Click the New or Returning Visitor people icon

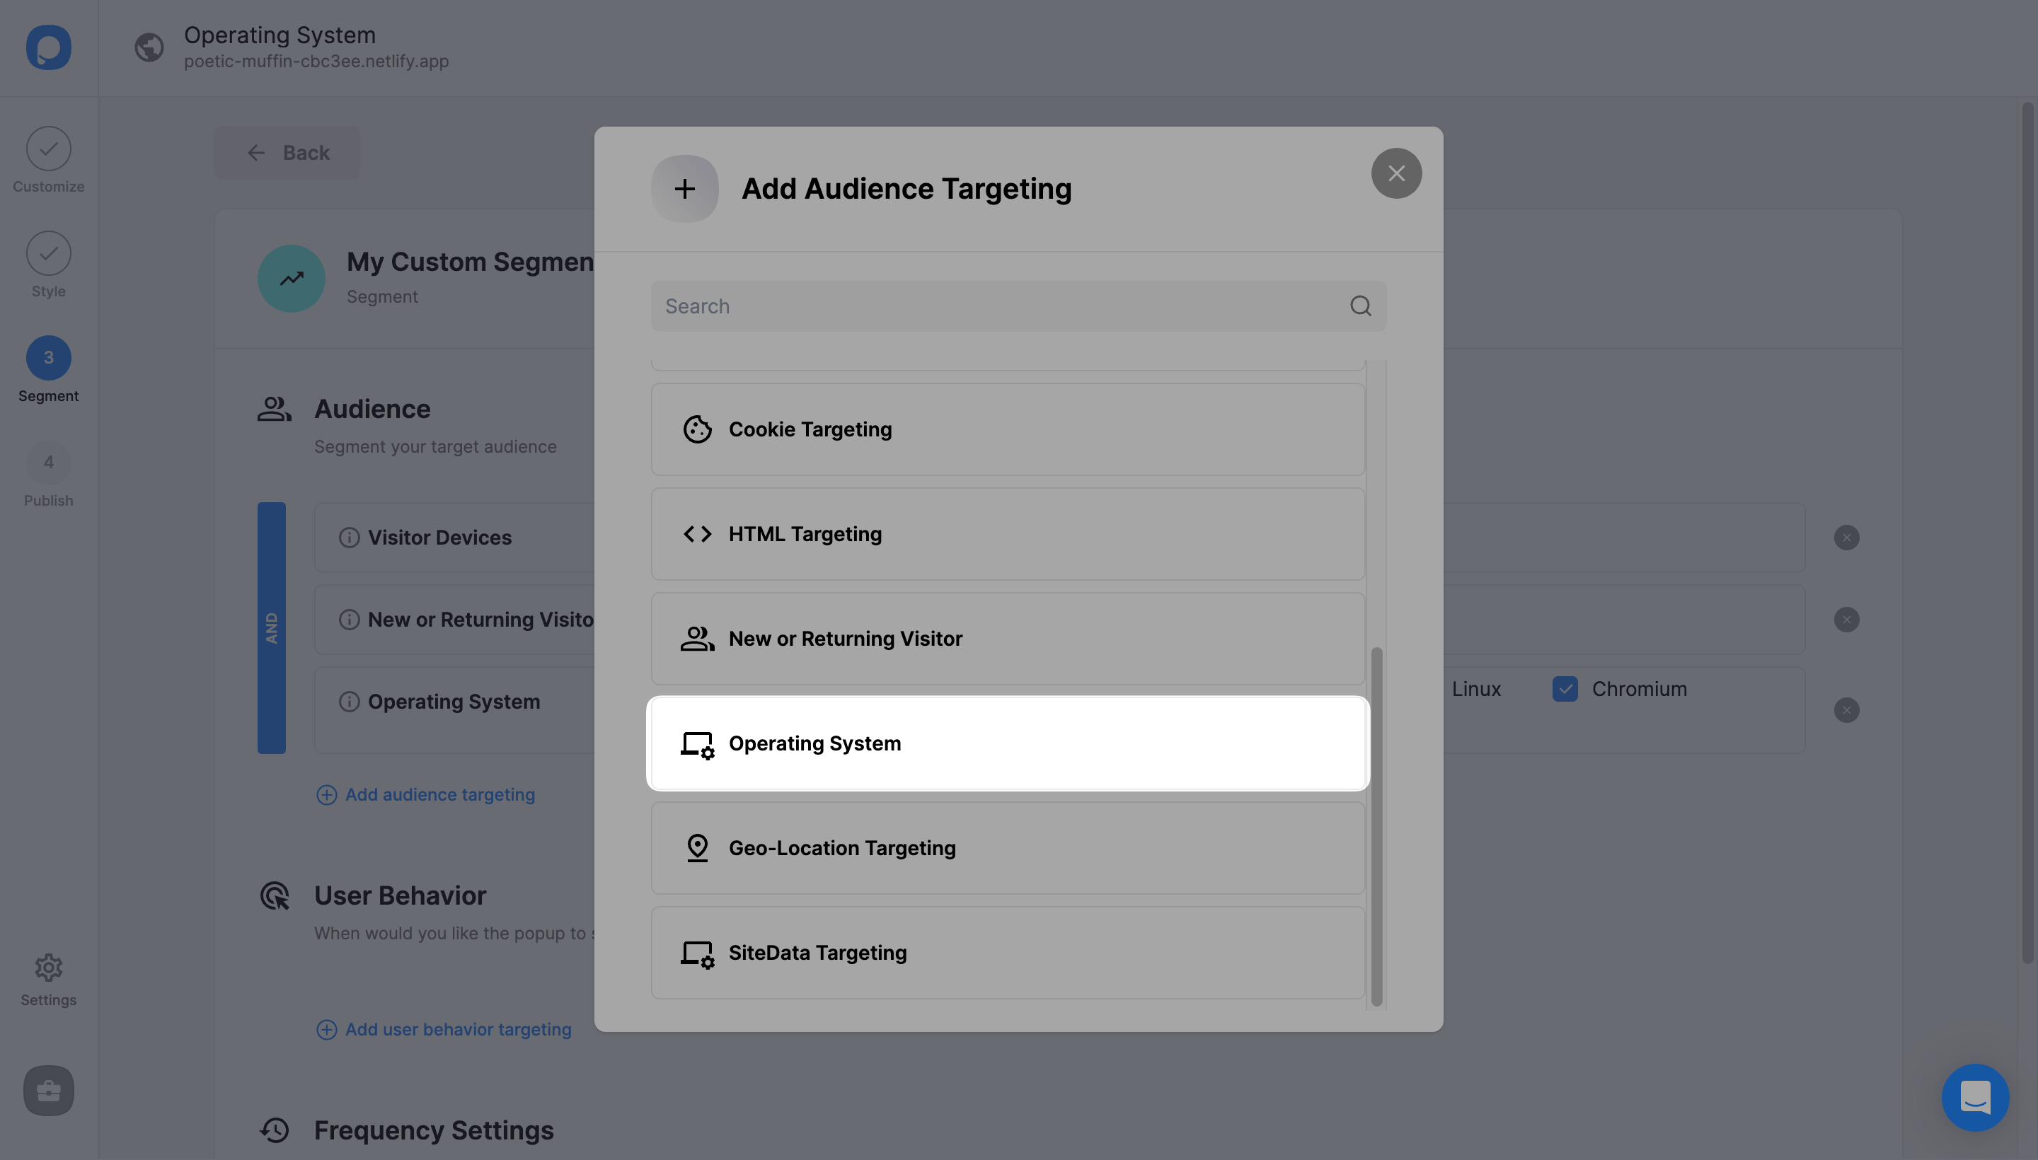696,638
